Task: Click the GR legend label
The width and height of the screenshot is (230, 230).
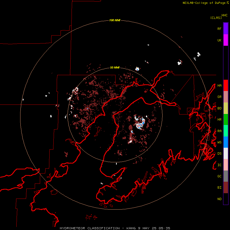Action: pyautogui.click(x=219, y=97)
